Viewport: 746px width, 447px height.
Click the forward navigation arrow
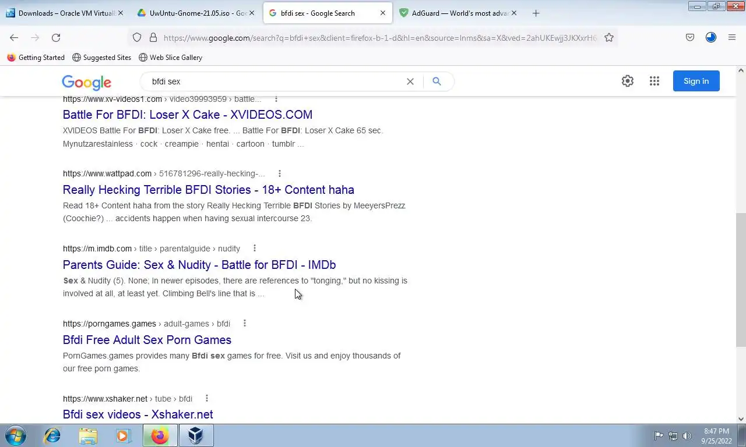(x=35, y=37)
